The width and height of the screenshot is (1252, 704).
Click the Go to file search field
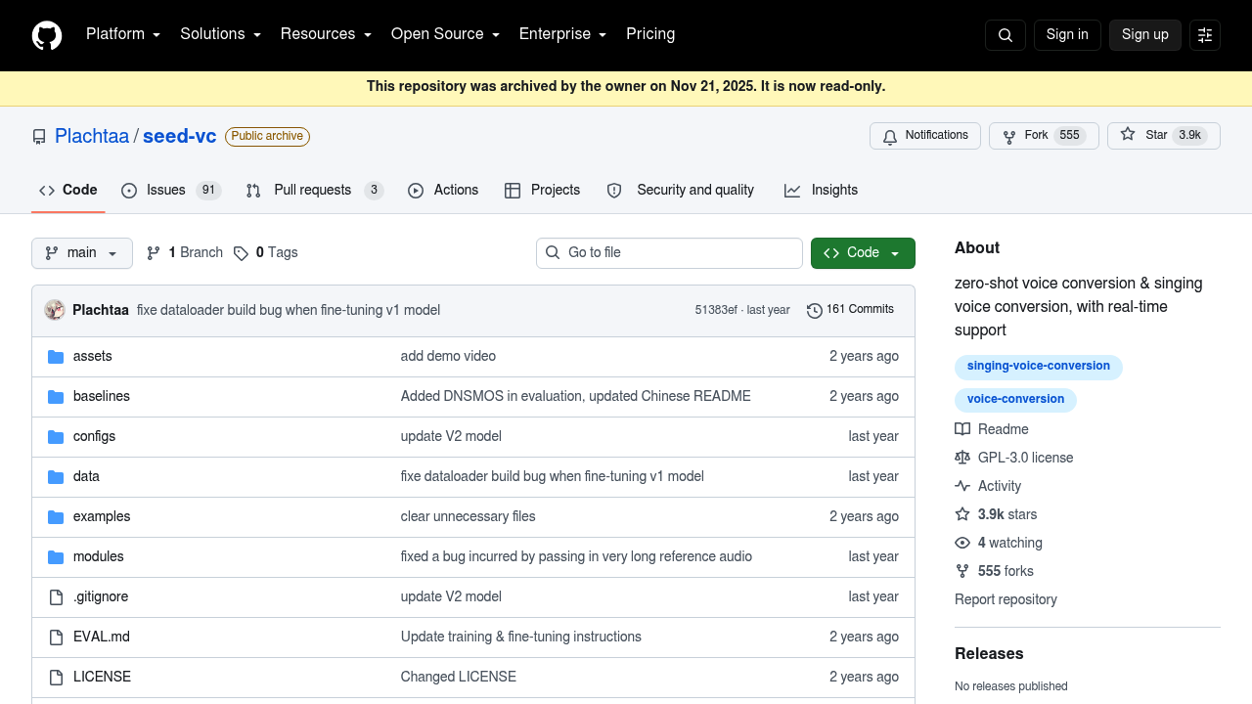point(669,253)
